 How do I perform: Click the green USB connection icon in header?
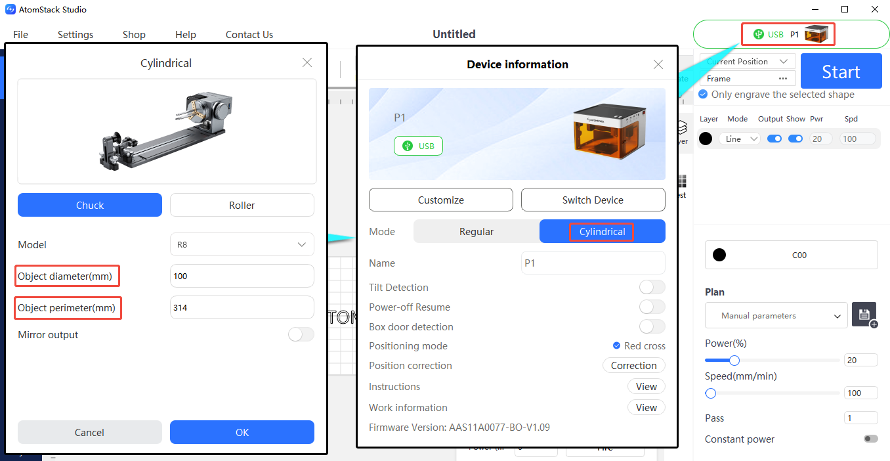coord(759,34)
